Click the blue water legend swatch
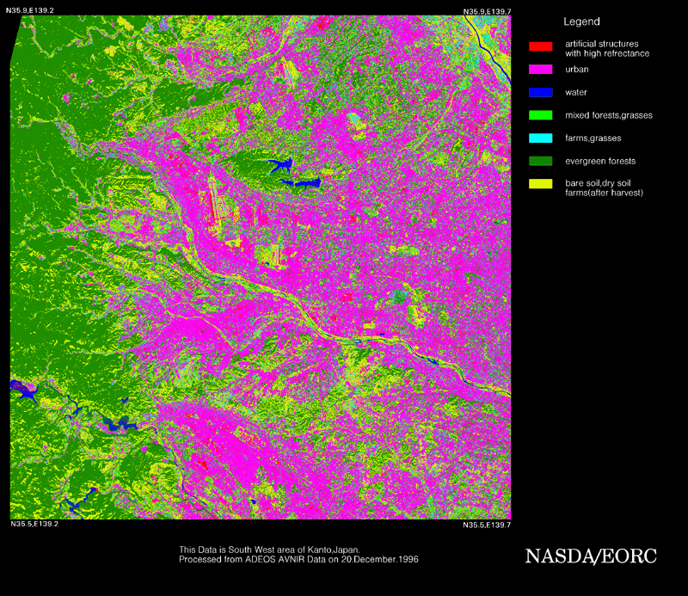Image resolution: width=688 pixels, height=596 pixels. tap(540, 92)
